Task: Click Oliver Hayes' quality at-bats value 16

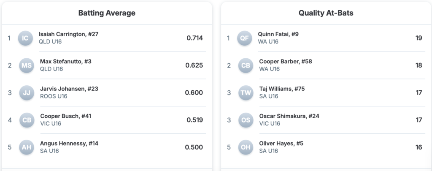Action: (418, 147)
